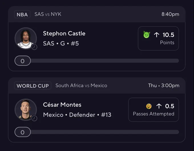
Task: Select the WORLD CUP league tag
Action: 33,86
